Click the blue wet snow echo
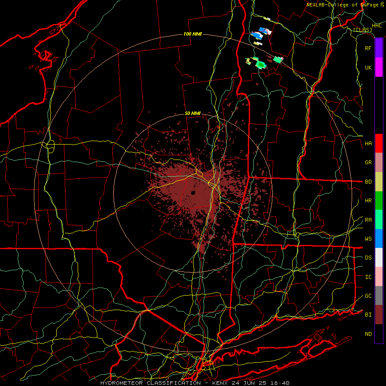 257,36
